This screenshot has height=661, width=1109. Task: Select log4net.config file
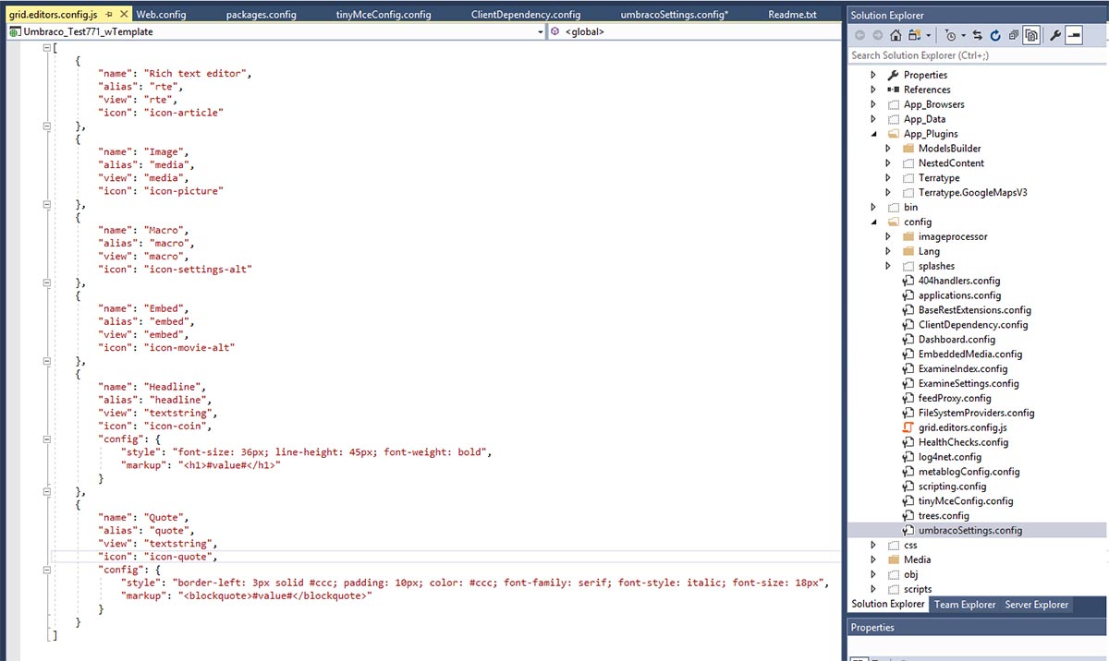pos(950,457)
